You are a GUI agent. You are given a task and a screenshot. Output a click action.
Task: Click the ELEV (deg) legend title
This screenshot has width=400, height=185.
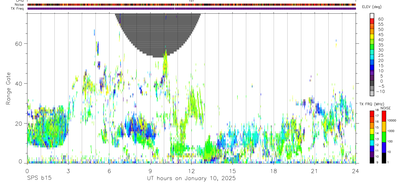(372, 7)
